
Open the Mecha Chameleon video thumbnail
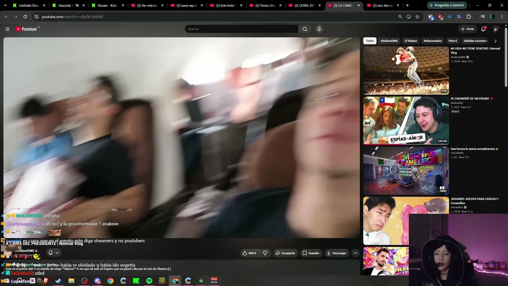pyautogui.click(x=406, y=170)
